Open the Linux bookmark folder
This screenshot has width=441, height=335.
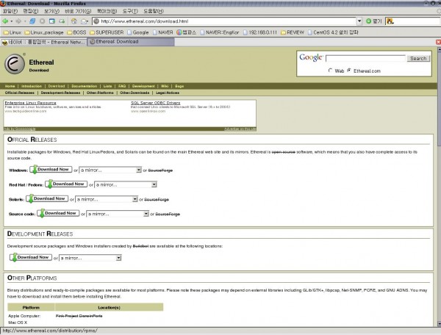coord(12,32)
